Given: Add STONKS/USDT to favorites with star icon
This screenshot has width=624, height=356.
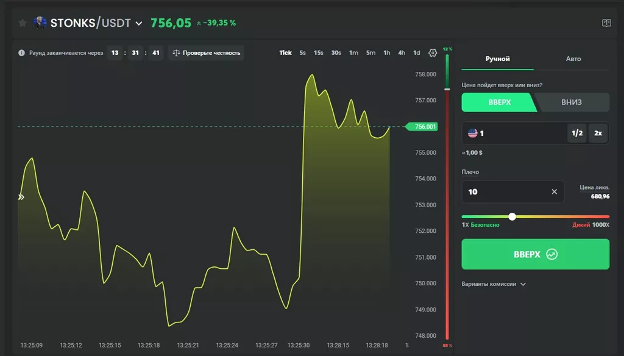Looking at the screenshot, I should pyautogui.click(x=23, y=23).
